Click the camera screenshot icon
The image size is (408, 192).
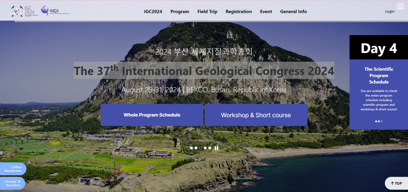click(400, 6)
